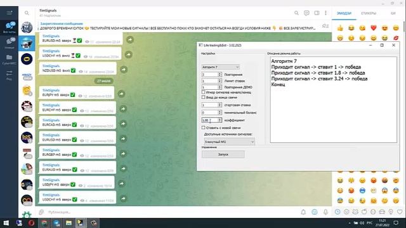Forward the USDJPY m5 вверх message
This screenshot has width=406, height=228.
click(122, 184)
